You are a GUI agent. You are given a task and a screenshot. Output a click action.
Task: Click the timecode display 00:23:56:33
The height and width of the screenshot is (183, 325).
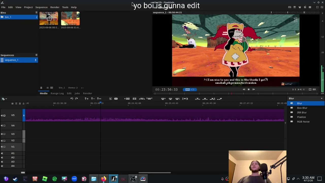coord(166,89)
